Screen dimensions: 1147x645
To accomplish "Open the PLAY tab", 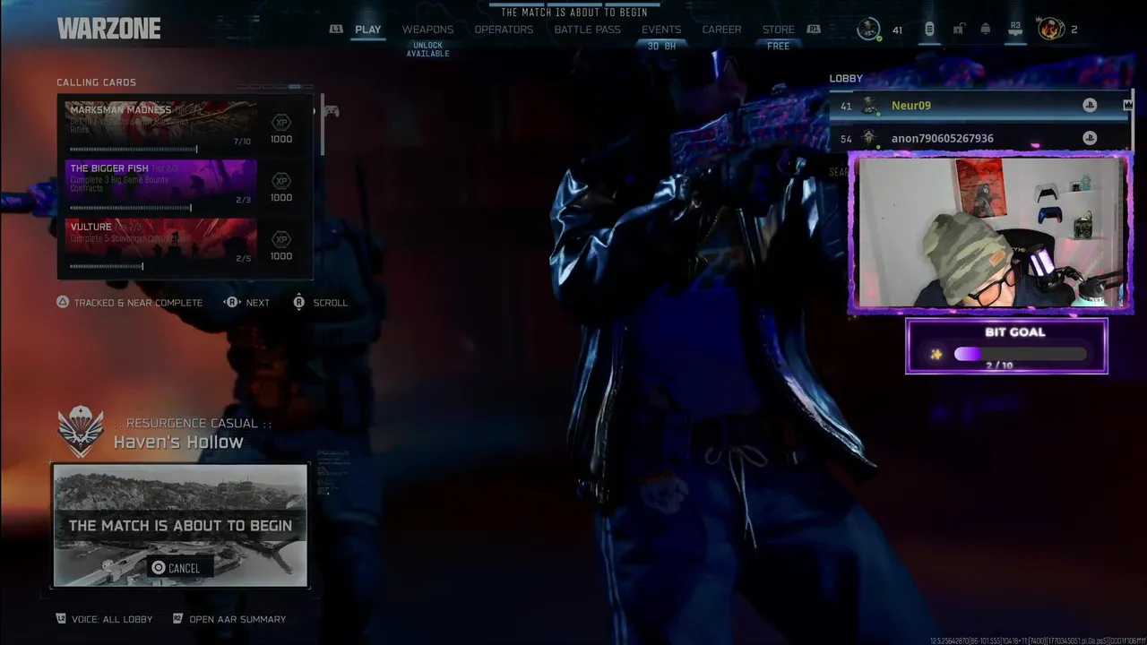I will click(367, 30).
